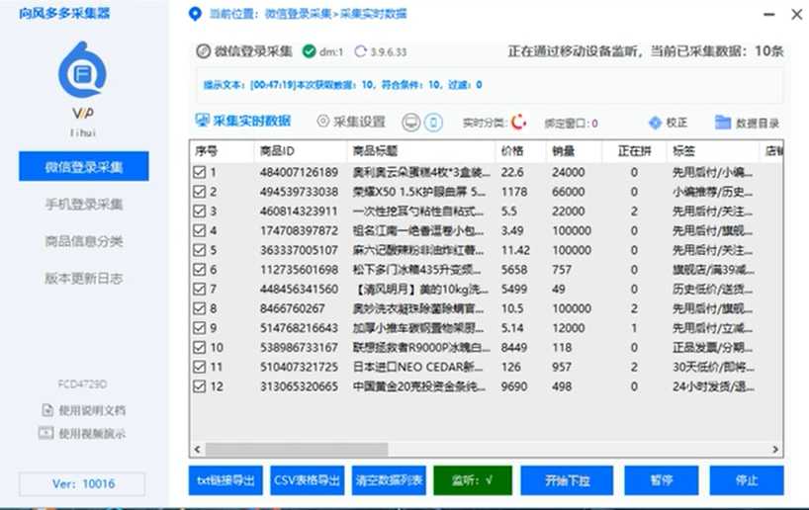Click the 停止 button
The width and height of the screenshot is (809, 510).
point(747,480)
